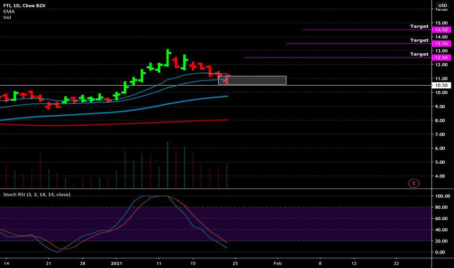
Task: Select the Target text at 13.50 line
Action: (419, 40)
